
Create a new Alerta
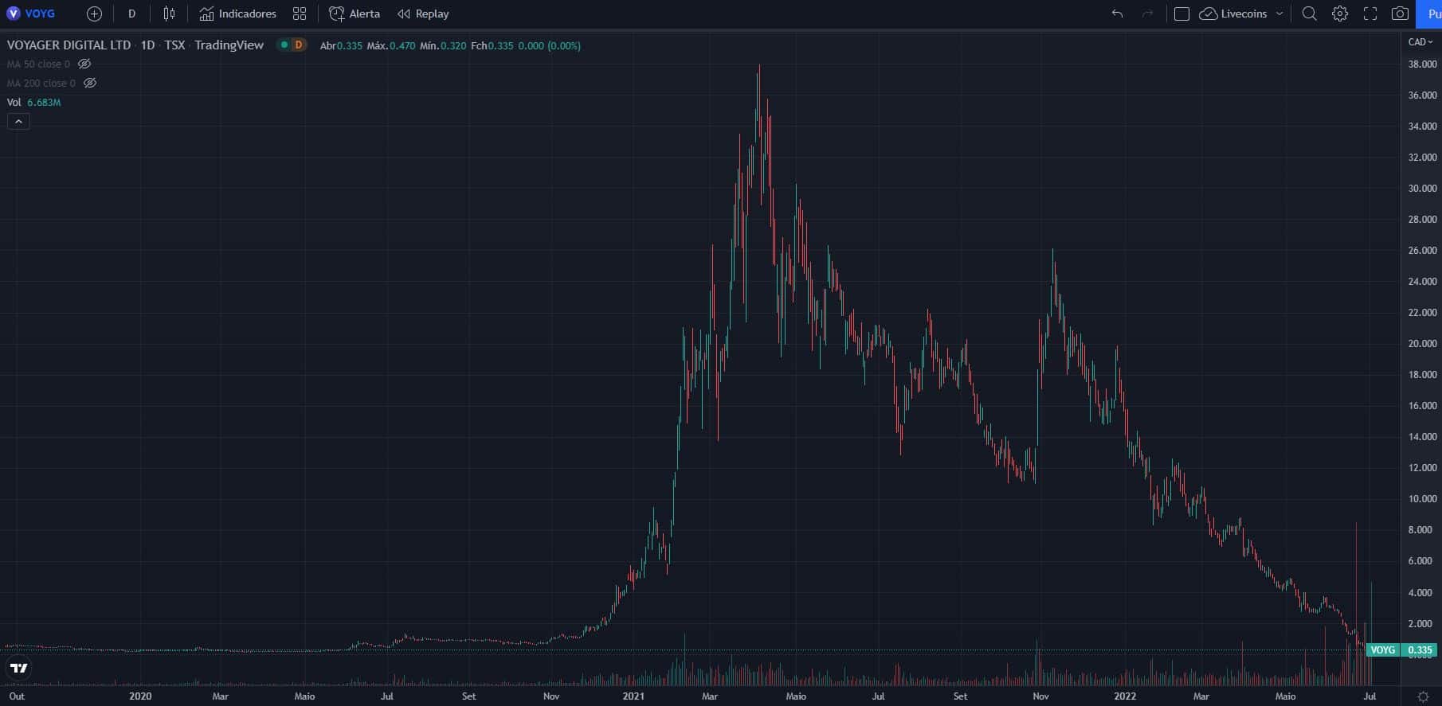point(355,14)
